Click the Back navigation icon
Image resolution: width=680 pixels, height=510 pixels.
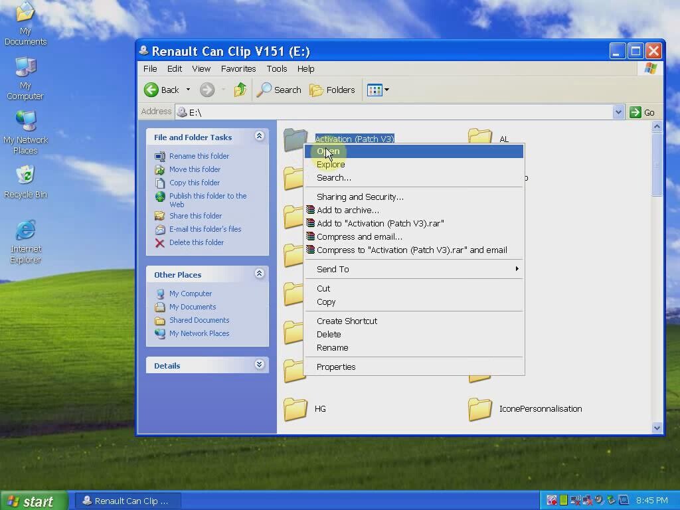point(151,90)
